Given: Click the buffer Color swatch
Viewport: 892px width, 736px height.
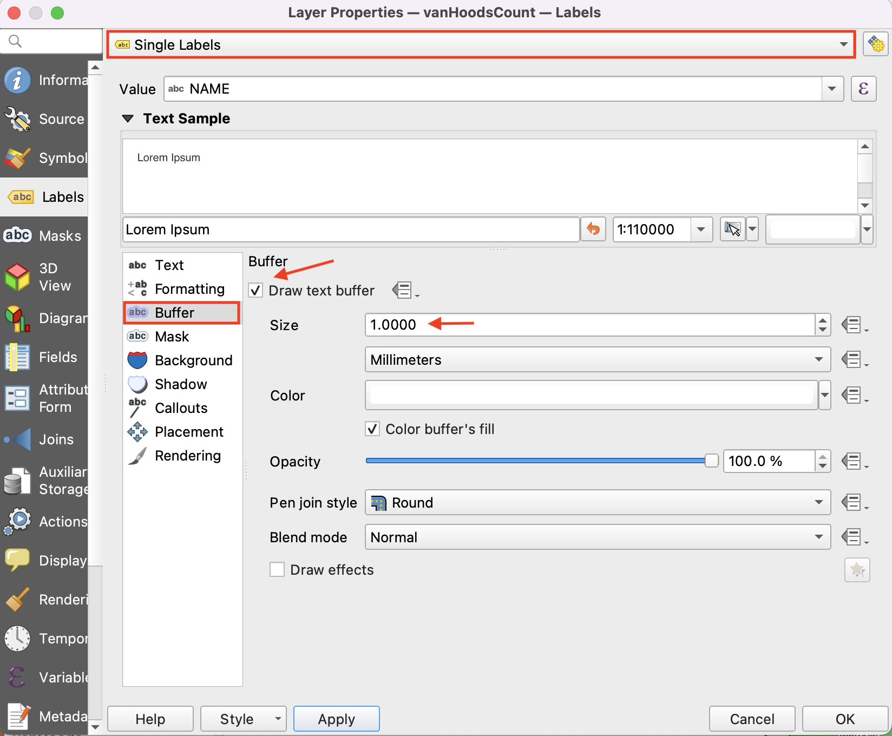Looking at the screenshot, I should click(591, 395).
